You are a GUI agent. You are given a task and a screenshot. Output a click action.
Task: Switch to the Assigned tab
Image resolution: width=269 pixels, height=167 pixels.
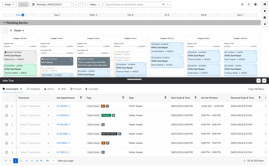coord(33,89)
